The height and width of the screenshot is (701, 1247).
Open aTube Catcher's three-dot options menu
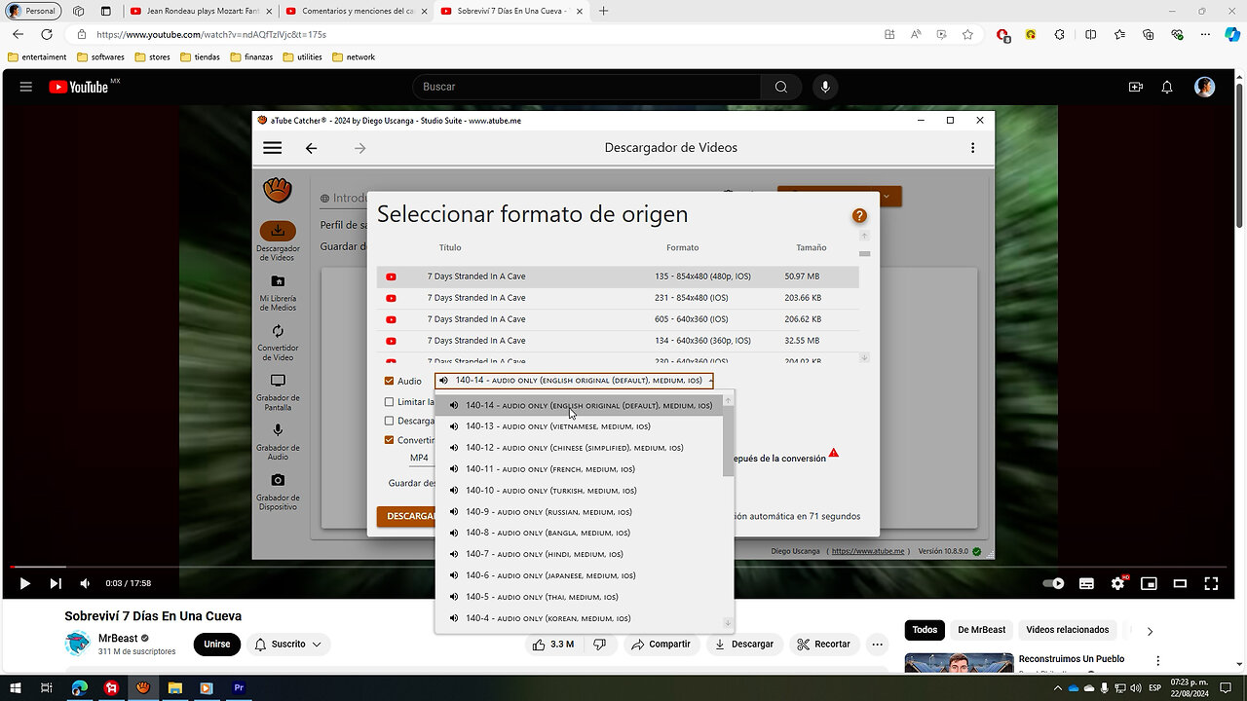click(972, 148)
